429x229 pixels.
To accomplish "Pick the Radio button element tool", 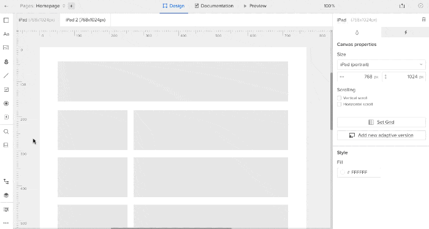I will pyautogui.click(x=6, y=103).
